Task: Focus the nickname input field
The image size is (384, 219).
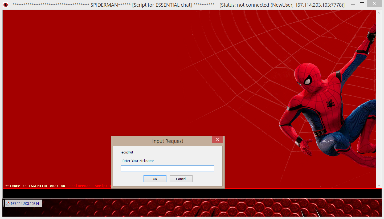Action: pos(168,169)
